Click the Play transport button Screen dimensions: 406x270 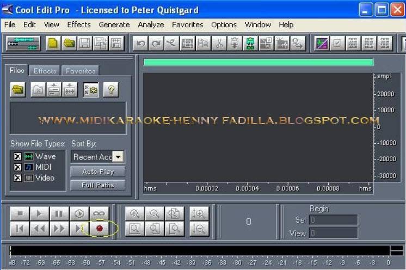click(x=39, y=213)
